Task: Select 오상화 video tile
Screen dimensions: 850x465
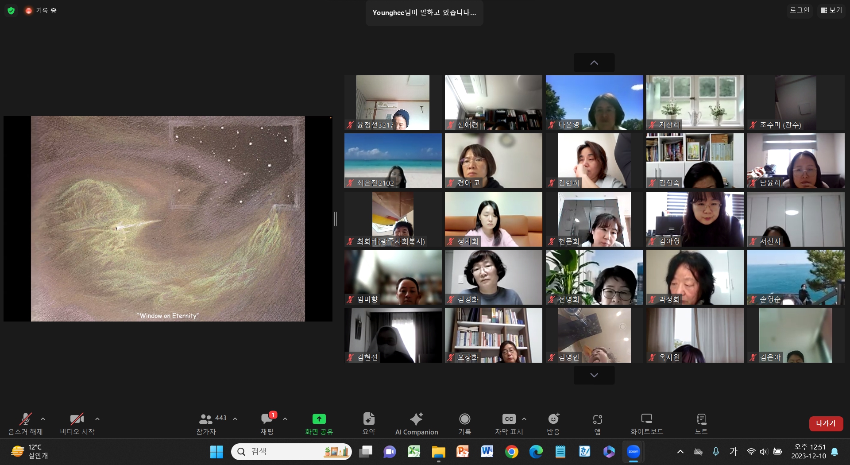Action: click(x=494, y=335)
